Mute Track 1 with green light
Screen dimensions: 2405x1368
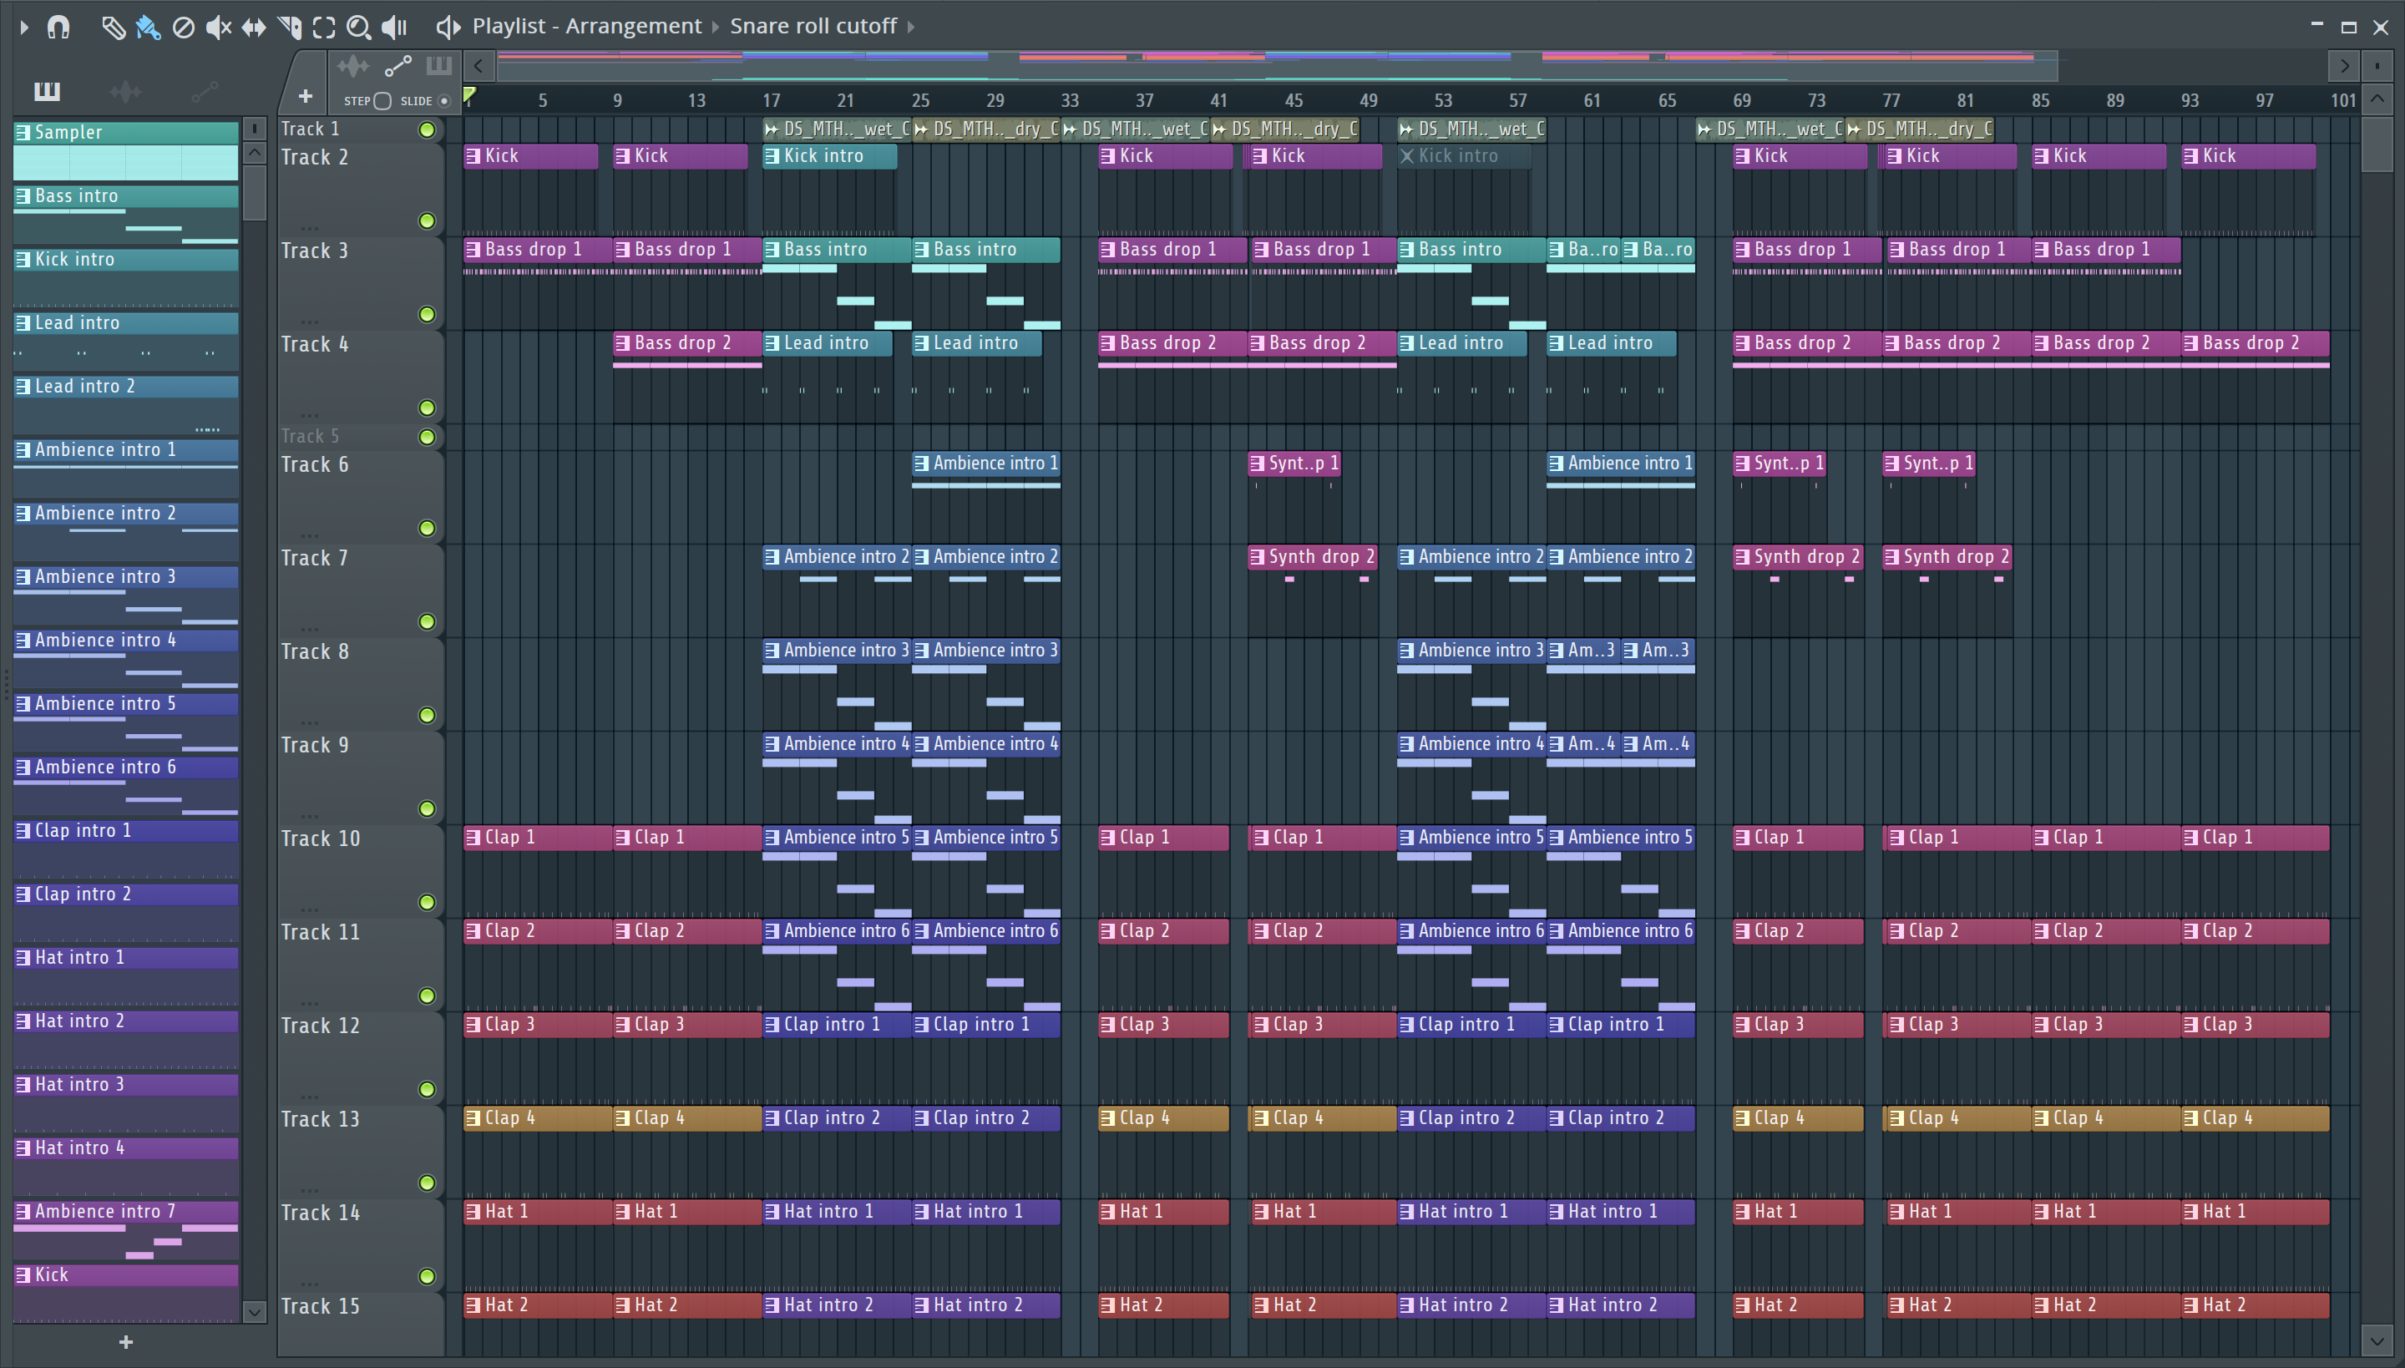[428, 129]
